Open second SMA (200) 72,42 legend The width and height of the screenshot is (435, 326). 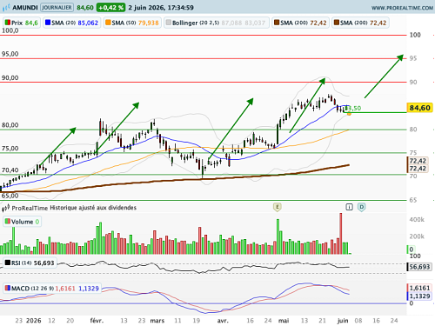click(x=360, y=23)
